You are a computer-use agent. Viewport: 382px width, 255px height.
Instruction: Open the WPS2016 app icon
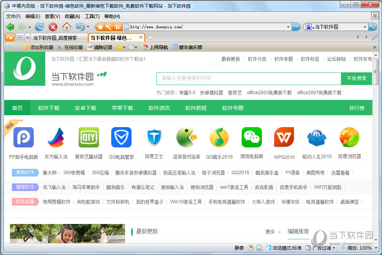[284, 137]
